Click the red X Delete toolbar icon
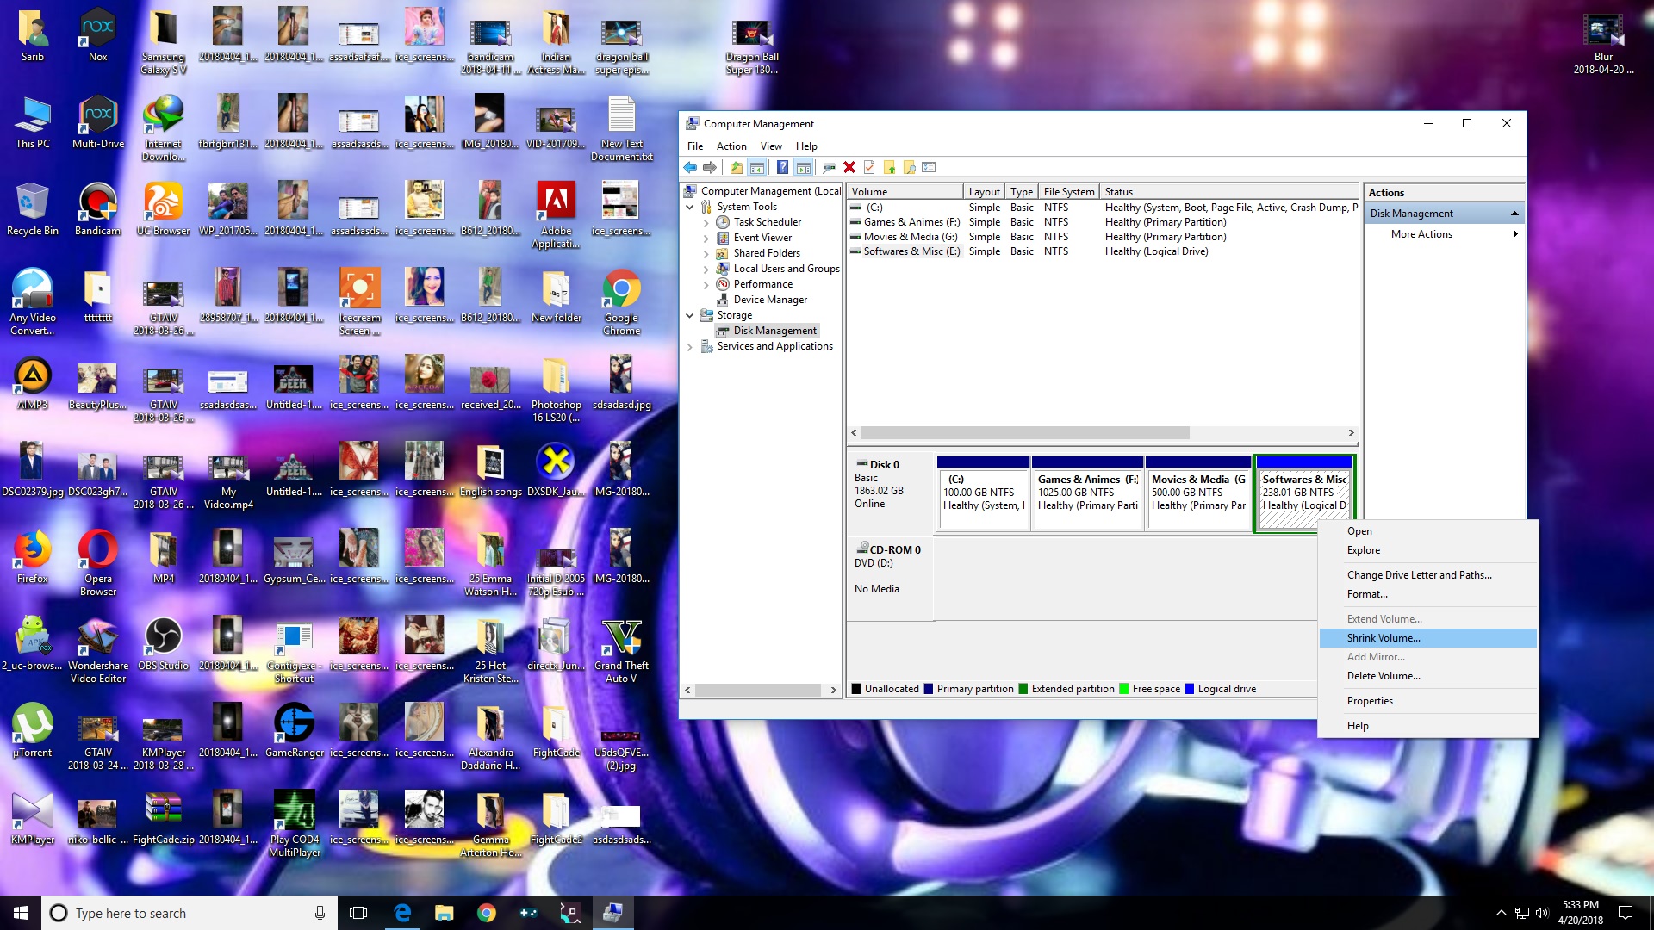Image resolution: width=1654 pixels, height=930 pixels. 849,167
